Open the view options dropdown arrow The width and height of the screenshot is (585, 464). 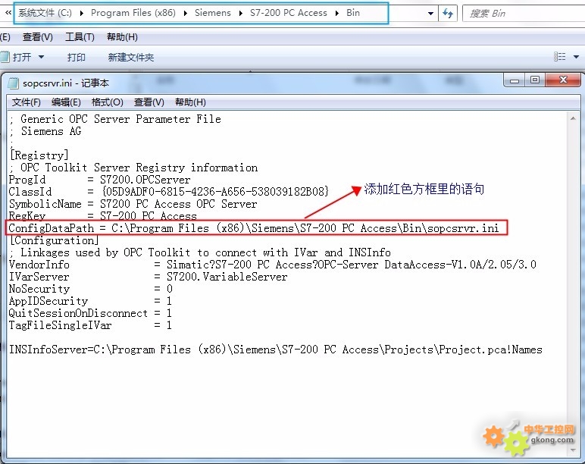pos(576,57)
